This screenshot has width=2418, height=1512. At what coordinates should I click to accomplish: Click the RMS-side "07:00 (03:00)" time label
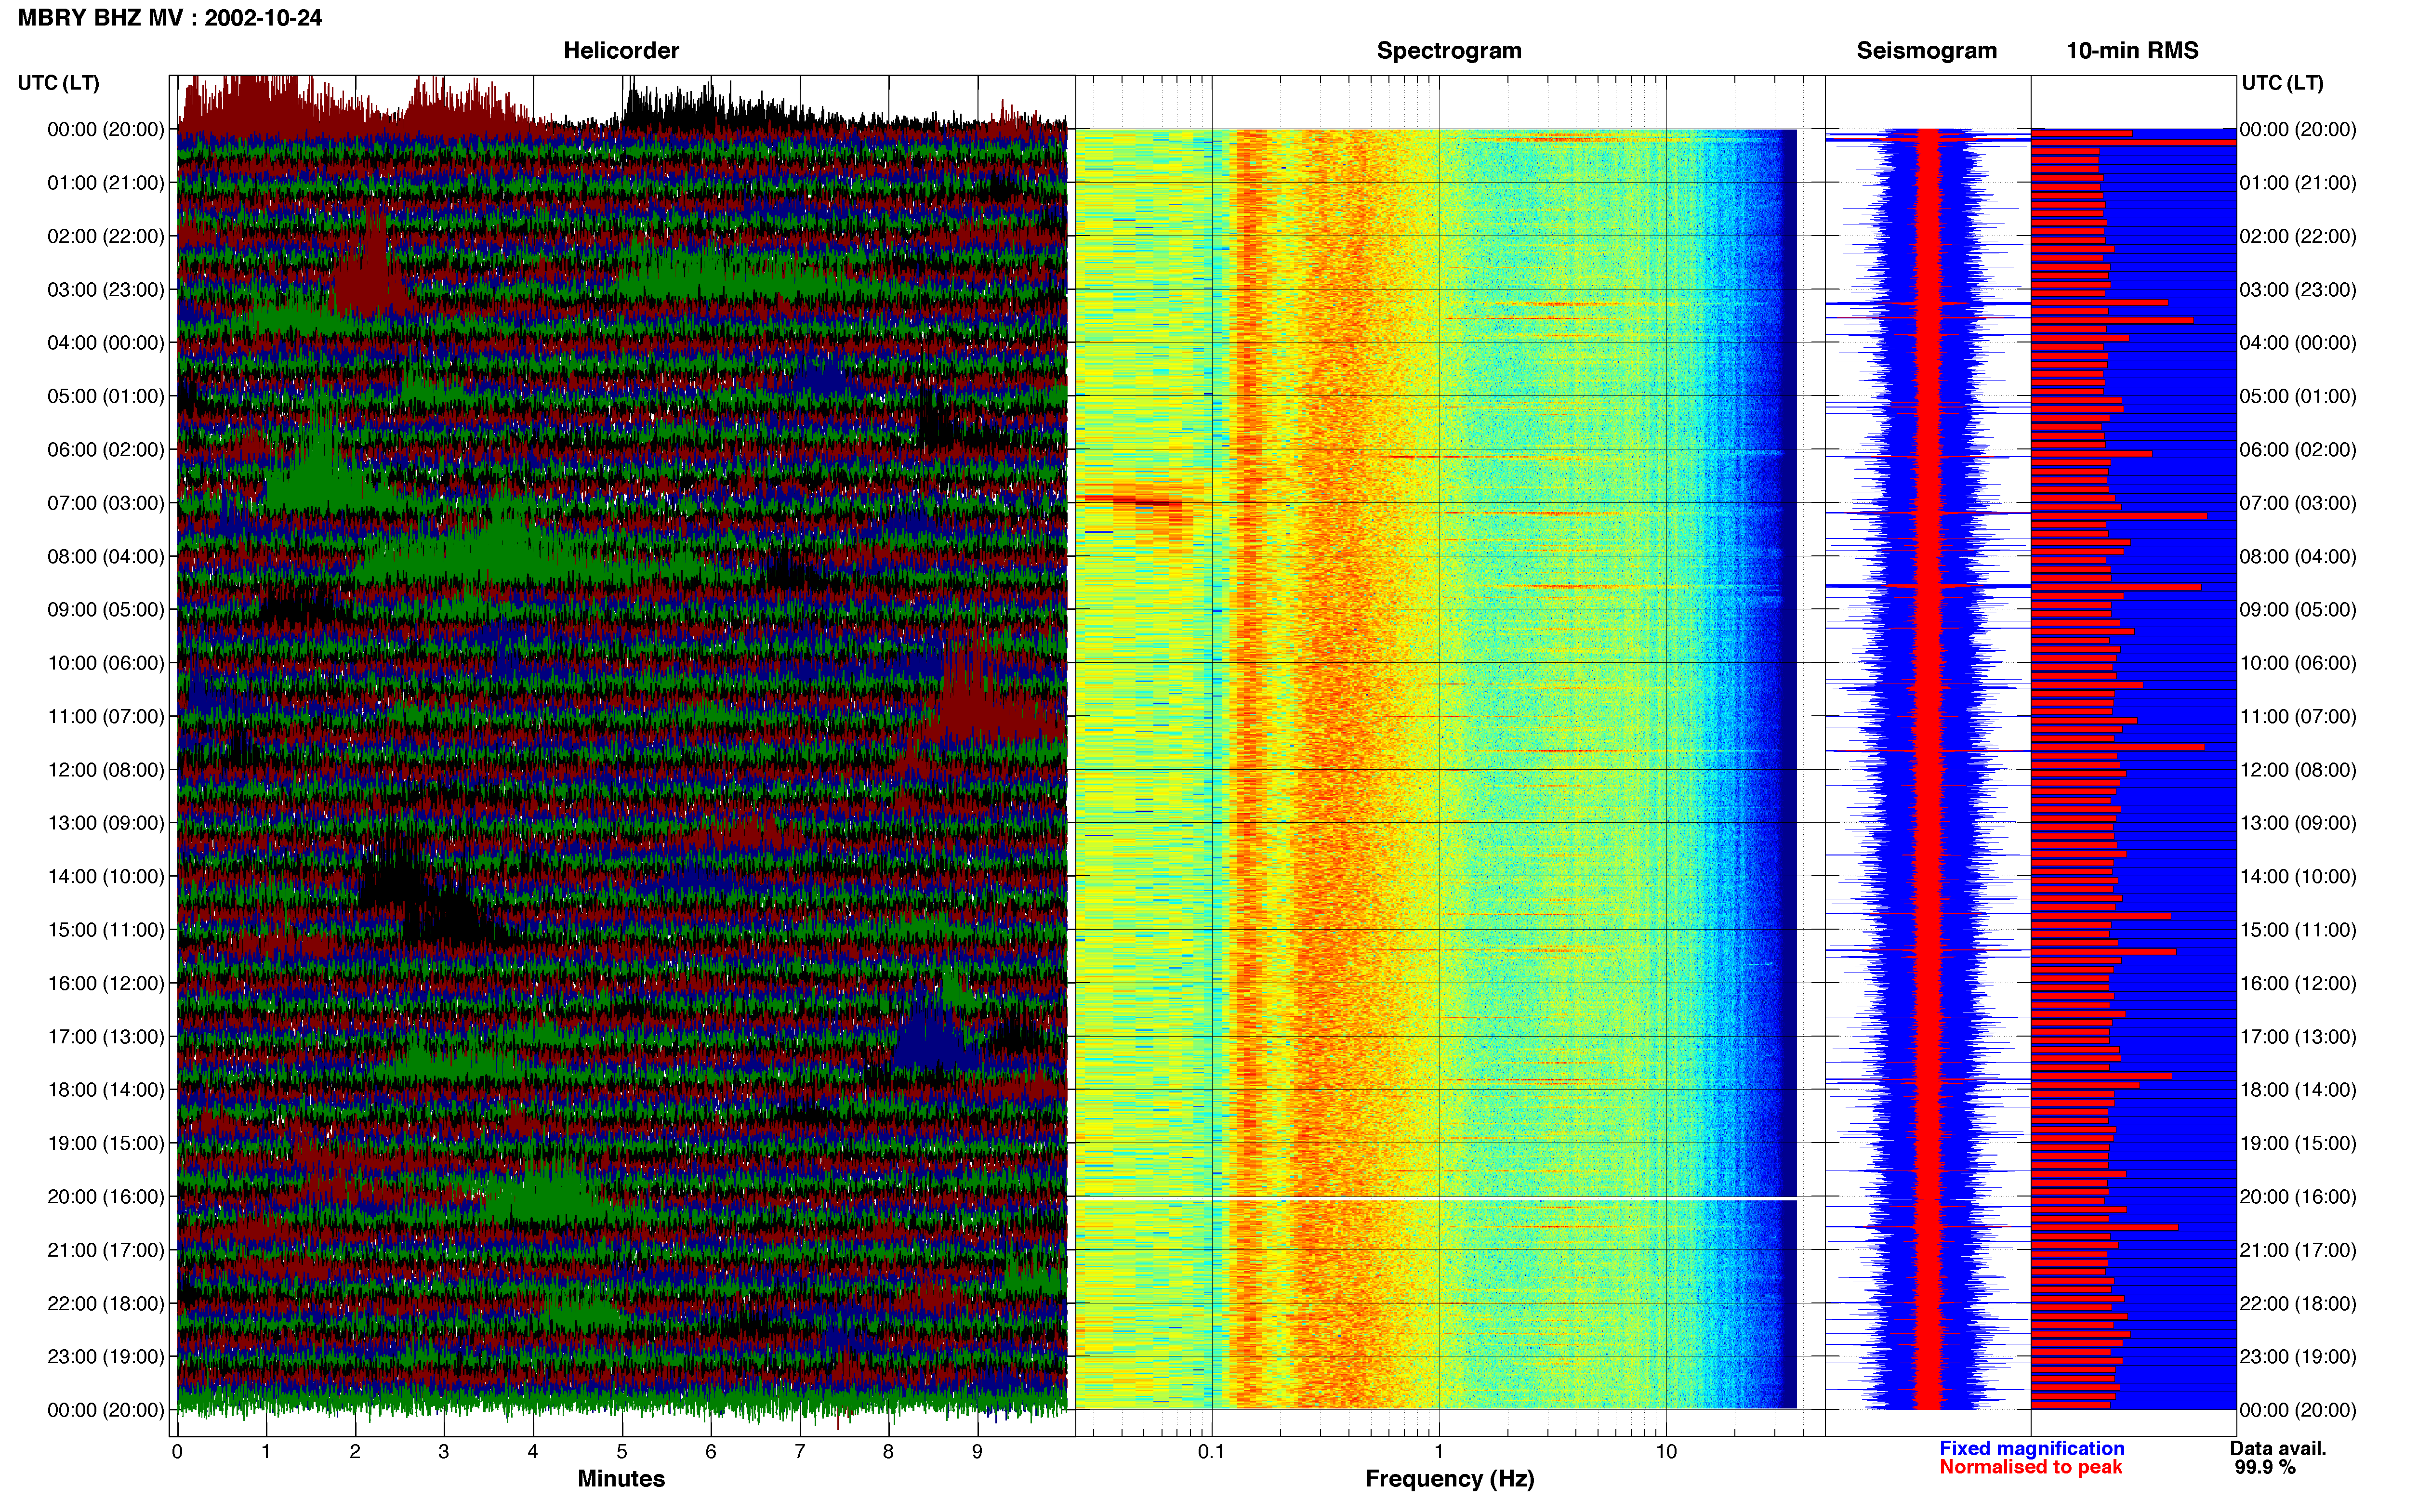(2298, 503)
